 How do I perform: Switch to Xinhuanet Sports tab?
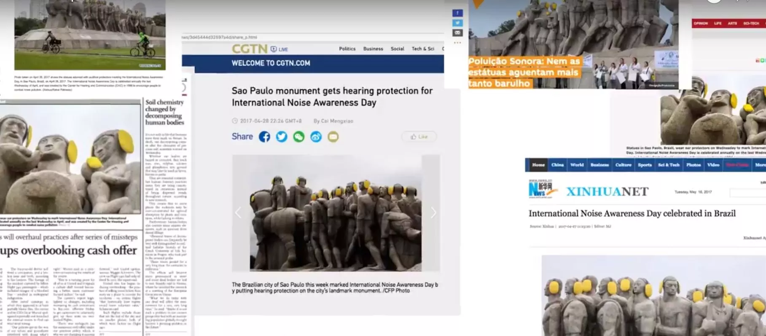point(645,165)
